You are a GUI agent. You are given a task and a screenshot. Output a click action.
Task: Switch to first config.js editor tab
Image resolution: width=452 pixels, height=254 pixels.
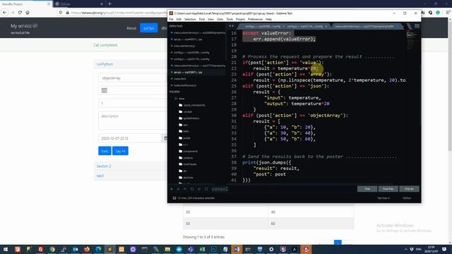(262, 26)
